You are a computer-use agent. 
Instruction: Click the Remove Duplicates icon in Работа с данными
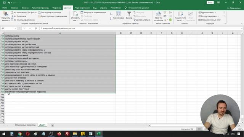165,16
